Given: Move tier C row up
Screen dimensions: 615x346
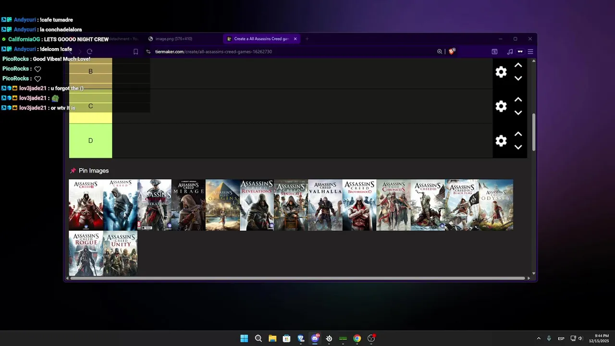Looking at the screenshot, I should click(518, 100).
